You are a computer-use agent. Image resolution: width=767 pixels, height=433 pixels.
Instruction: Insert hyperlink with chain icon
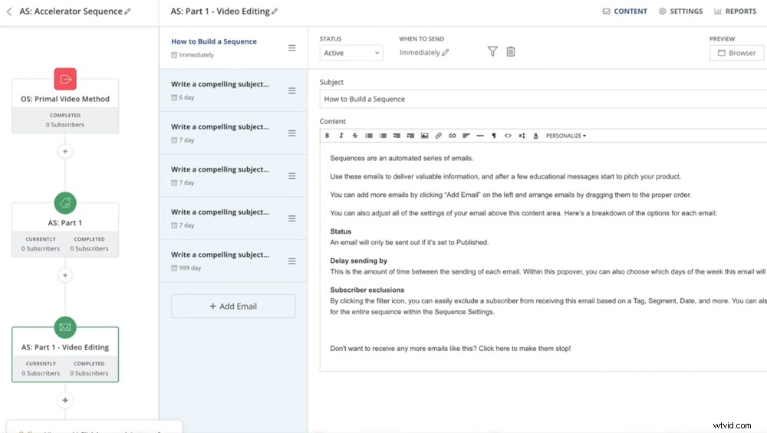pos(452,136)
